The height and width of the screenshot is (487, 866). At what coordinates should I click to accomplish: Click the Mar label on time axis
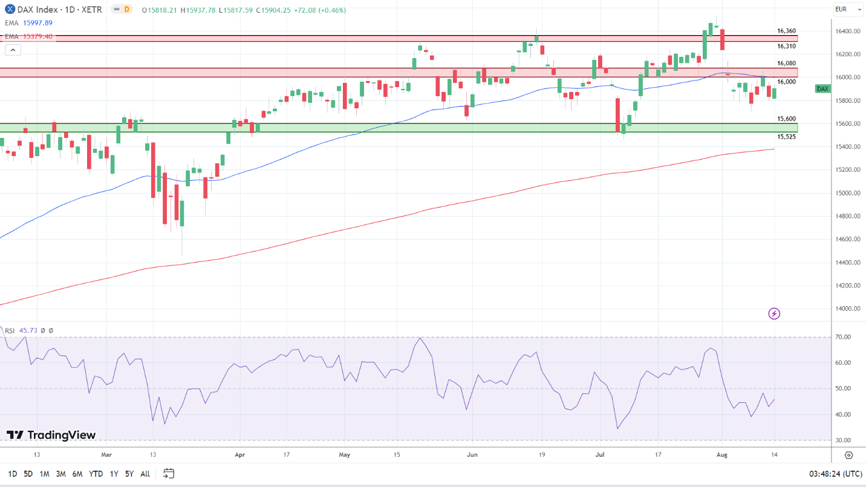point(106,454)
